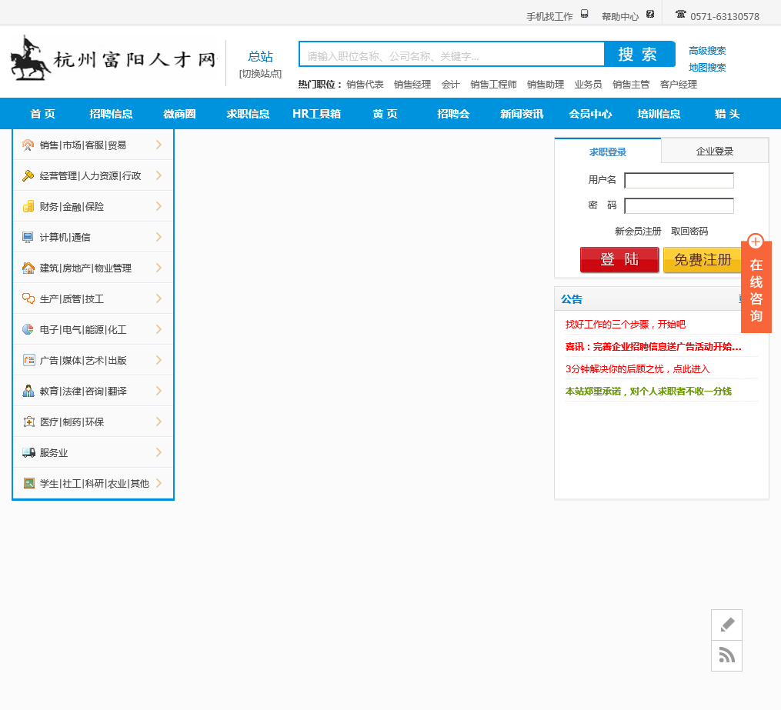
Task: Expand the 建筑|房地产|物业管理 category arrow
Action: click(159, 268)
